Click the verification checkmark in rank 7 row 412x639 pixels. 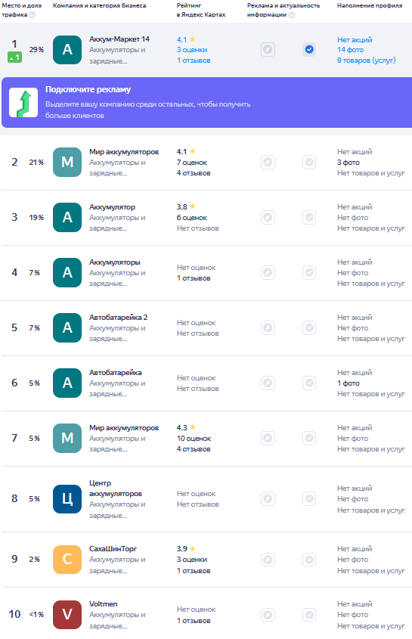[x=309, y=438]
